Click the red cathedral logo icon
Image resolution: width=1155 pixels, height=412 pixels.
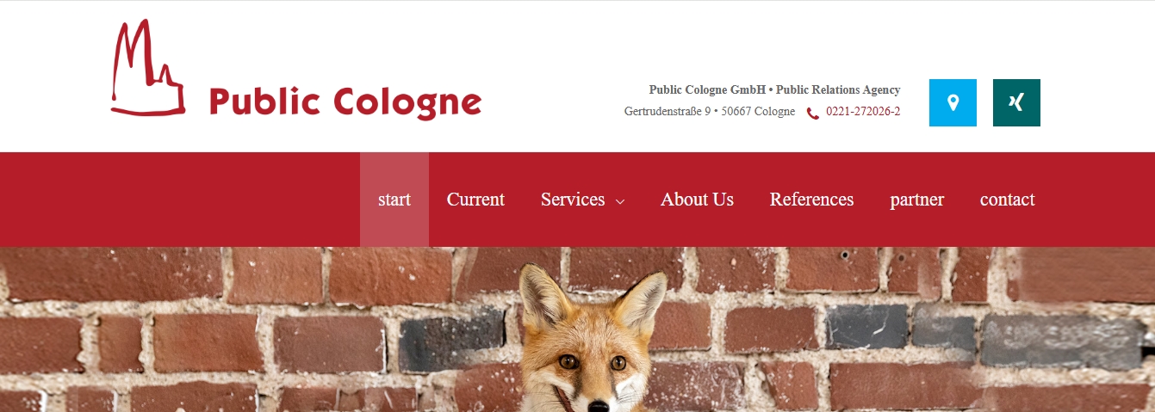coord(147,67)
